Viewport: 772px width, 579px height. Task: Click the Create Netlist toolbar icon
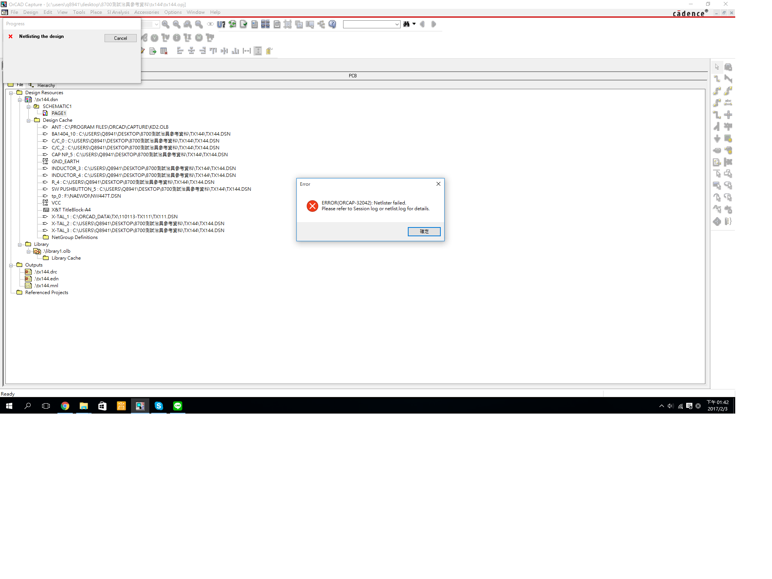click(x=255, y=24)
